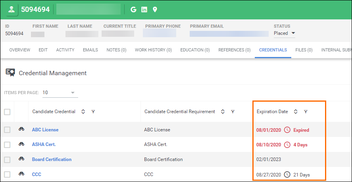This screenshot has height=182, width=352.
Task: Click the 08/01/2020 expiration date
Action: coord(269,130)
